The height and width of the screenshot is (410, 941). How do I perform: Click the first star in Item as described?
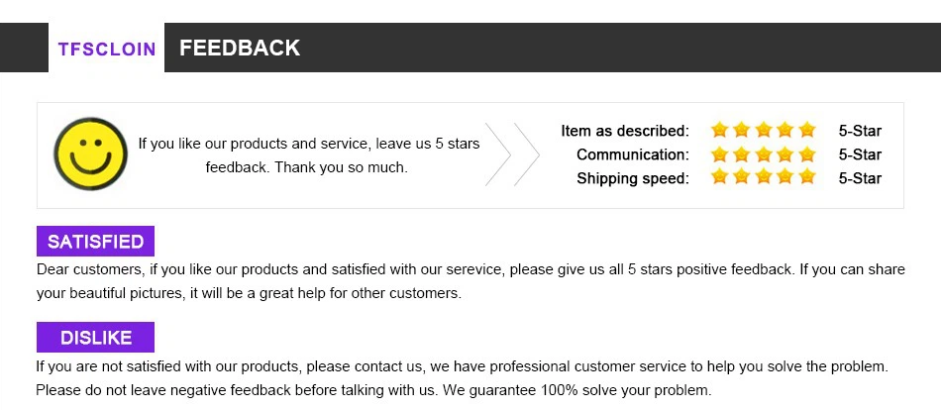pos(719,130)
